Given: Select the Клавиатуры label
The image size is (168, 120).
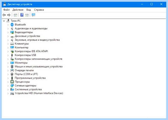Looking at the screenshot, I should (x=22, y=44).
